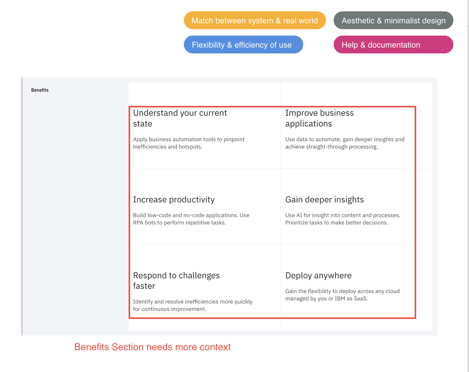Select the straight-through processing description text
469x372 pixels.
(345, 143)
